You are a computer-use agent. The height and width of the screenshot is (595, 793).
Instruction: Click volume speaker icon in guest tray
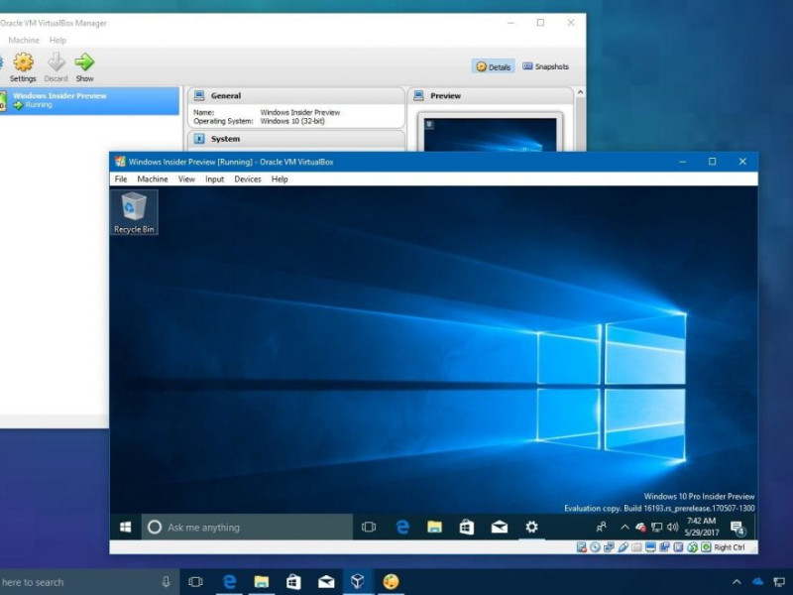672,528
